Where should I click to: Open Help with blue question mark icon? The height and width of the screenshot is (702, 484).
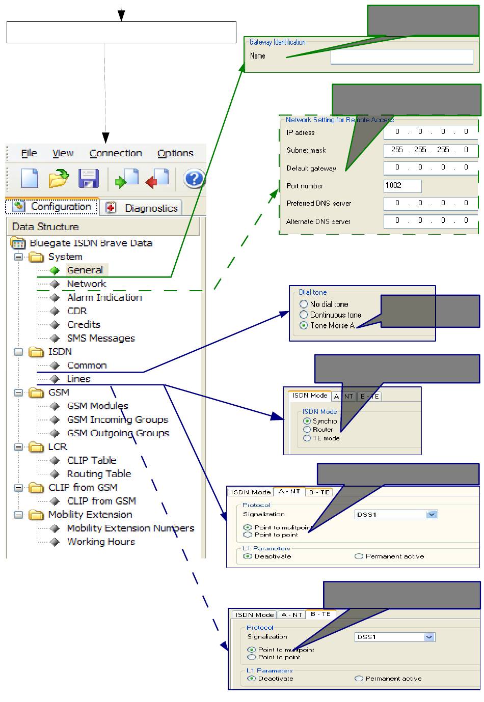(x=194, y=179)
